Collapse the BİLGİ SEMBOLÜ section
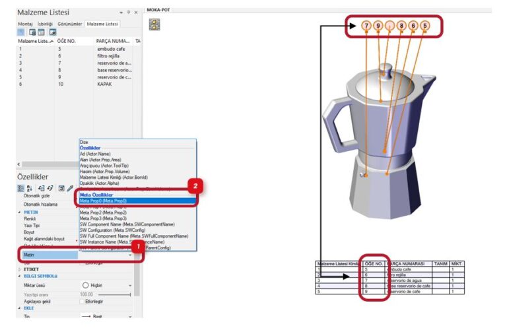Image resolution: width=507 pixels, height=332 pixels. (19, 277)
